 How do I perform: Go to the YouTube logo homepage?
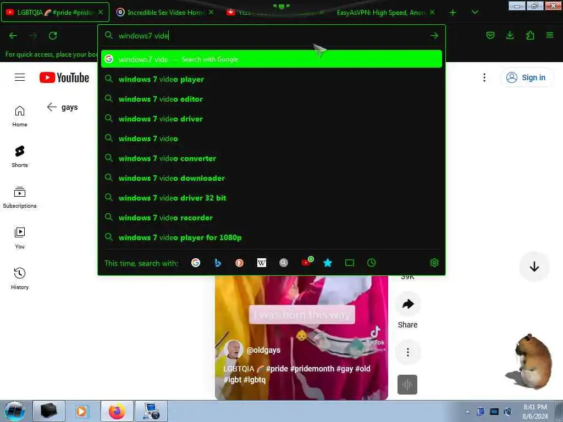[64, 77]
